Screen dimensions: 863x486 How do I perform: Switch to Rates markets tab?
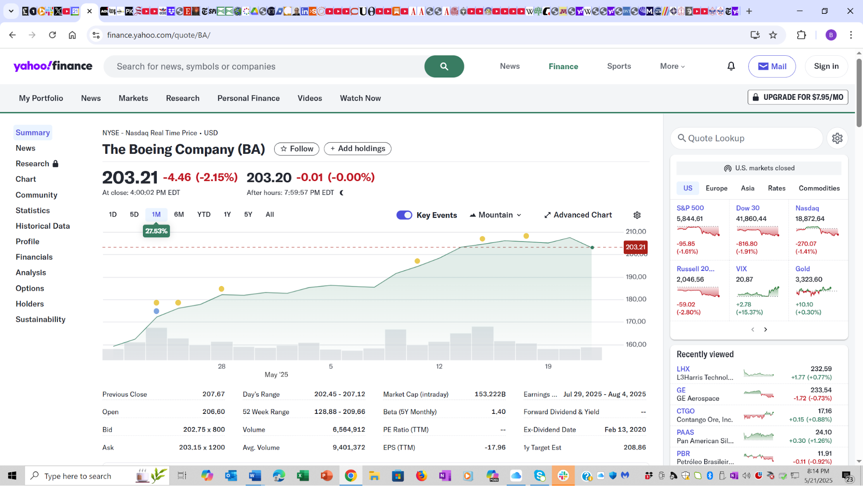776,188
